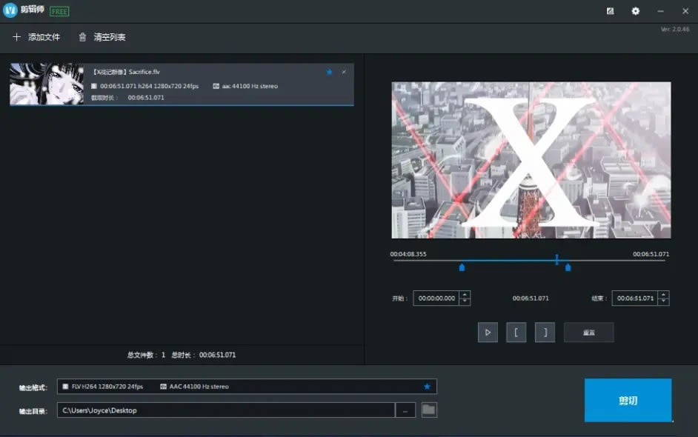Click the aac audio info icon on Sacrifice.flv

pos(216,86)
